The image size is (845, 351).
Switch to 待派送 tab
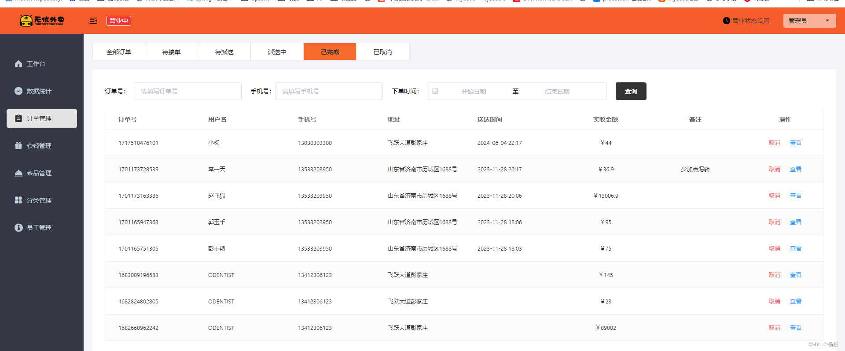(224, 52)
